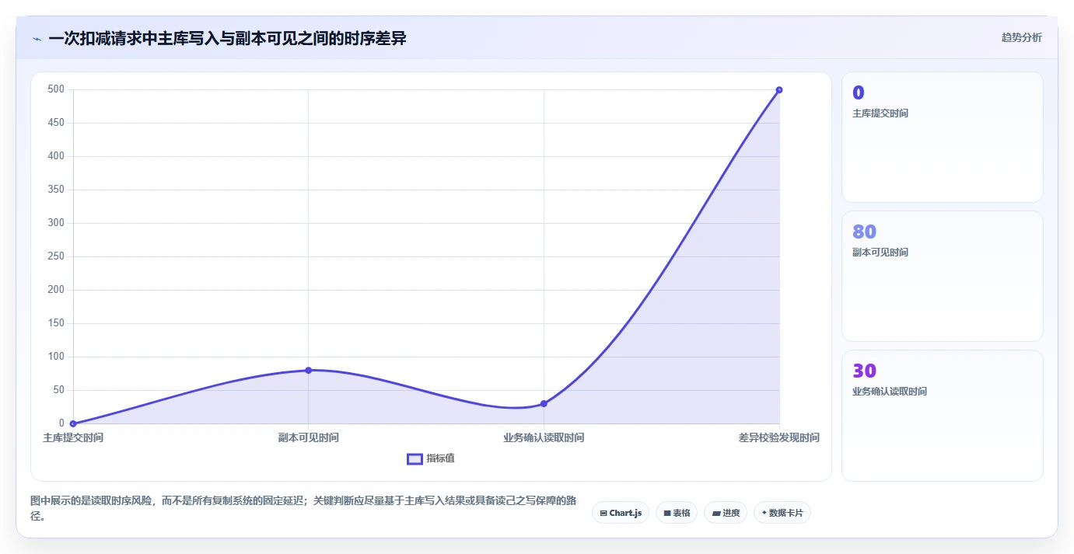Click the 副本可见时间 x-axis label
The height and width of the screenshot is (554, 1074).
(x=309, y=437)
